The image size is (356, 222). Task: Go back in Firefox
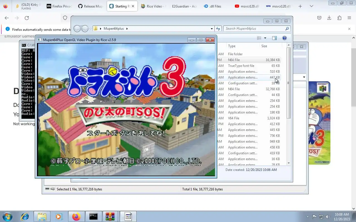point(7,18)
